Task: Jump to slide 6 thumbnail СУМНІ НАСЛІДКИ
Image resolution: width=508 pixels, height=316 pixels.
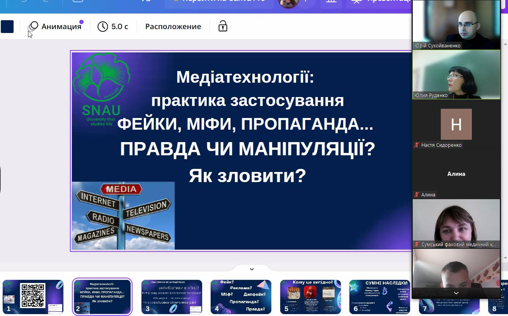Action: [x=380, y=297]
